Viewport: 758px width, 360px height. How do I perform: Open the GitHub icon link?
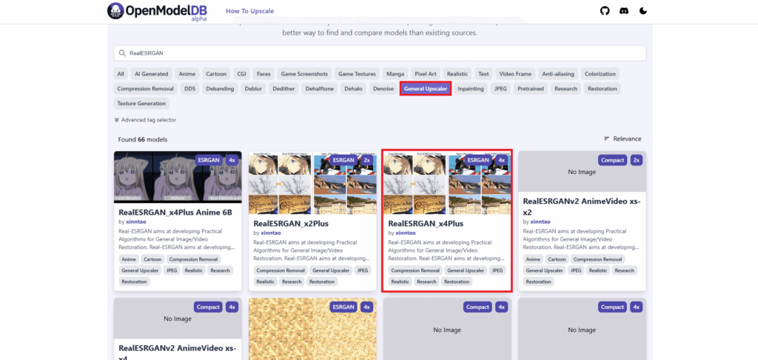coord(605,11)
